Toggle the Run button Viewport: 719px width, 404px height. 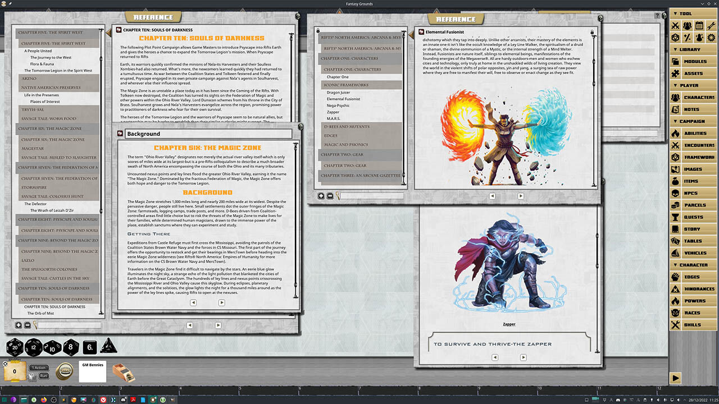[44, 375]
